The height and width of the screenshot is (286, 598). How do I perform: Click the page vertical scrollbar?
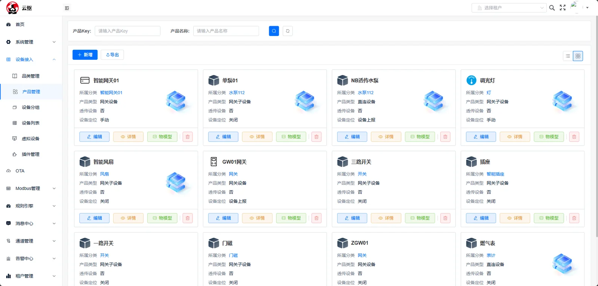(x=596, y=127)
